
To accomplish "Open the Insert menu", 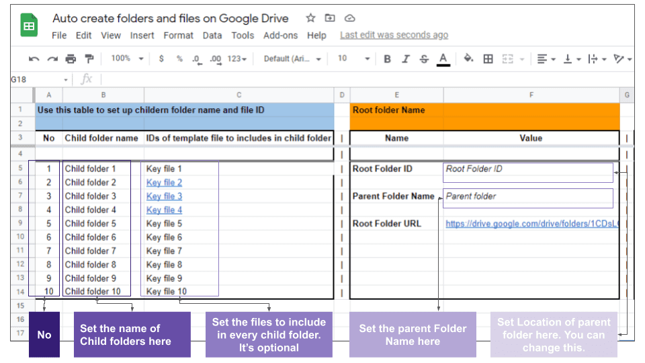I will [x=142, y=36].
